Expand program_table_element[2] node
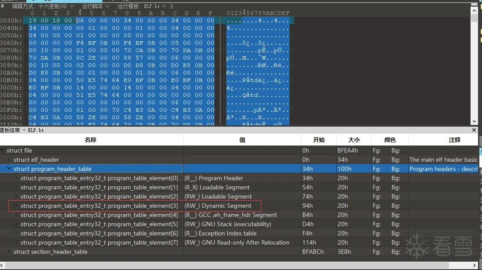Viewport: 482px width, 270px height. click(x=16, y=196)
